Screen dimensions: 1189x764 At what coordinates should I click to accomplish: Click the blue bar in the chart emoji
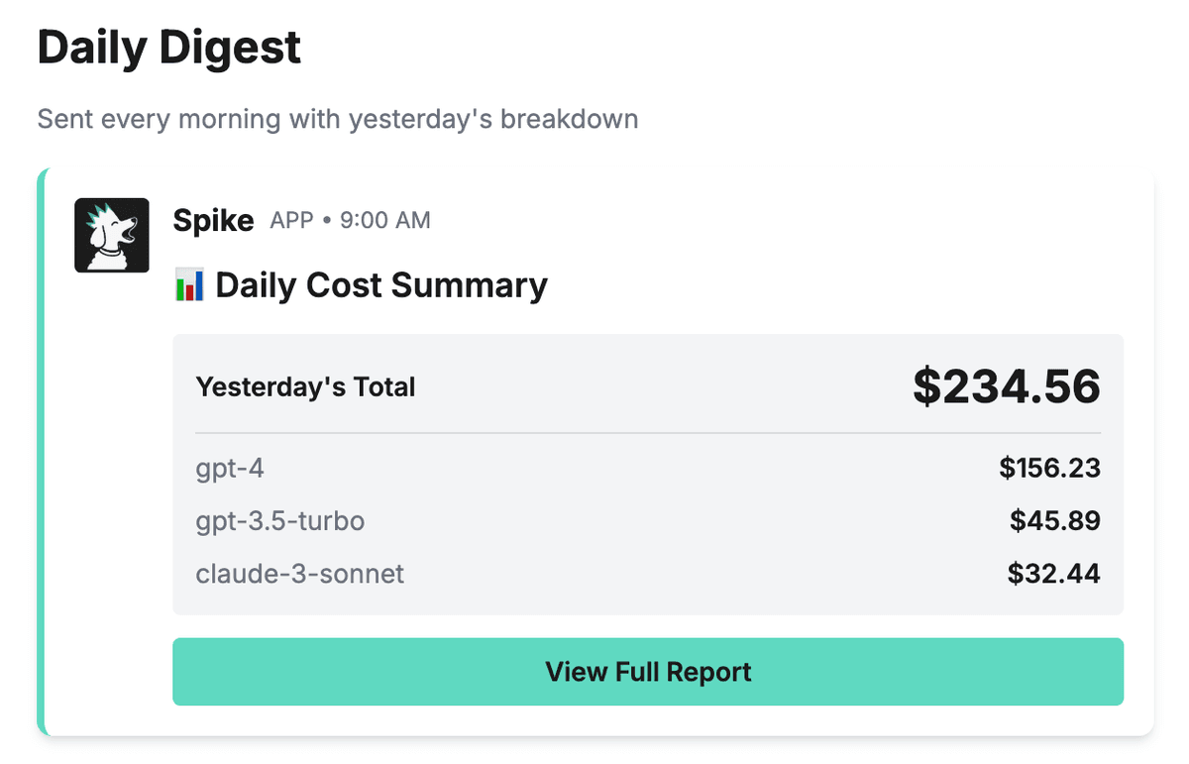[199, 285]
